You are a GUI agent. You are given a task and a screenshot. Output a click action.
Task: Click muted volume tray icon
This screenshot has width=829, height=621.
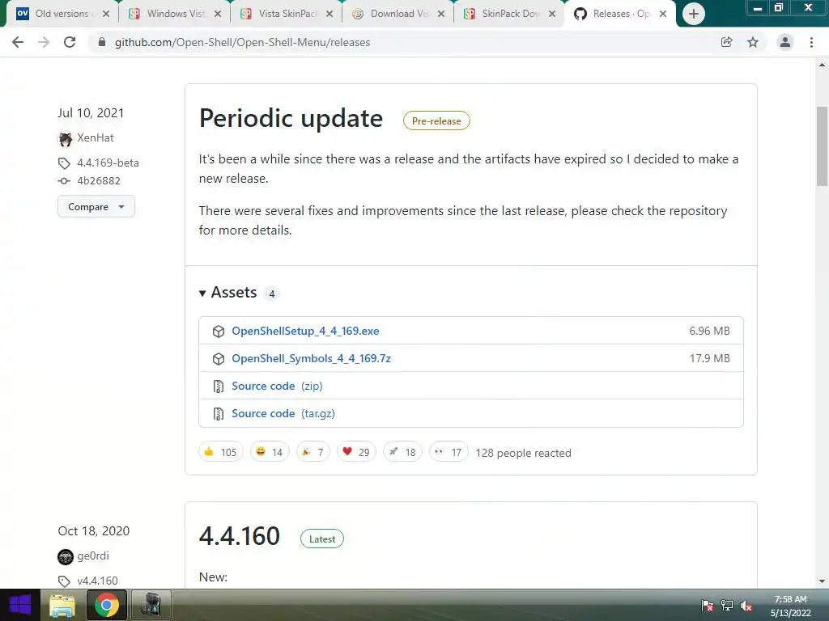coord(746,606)
